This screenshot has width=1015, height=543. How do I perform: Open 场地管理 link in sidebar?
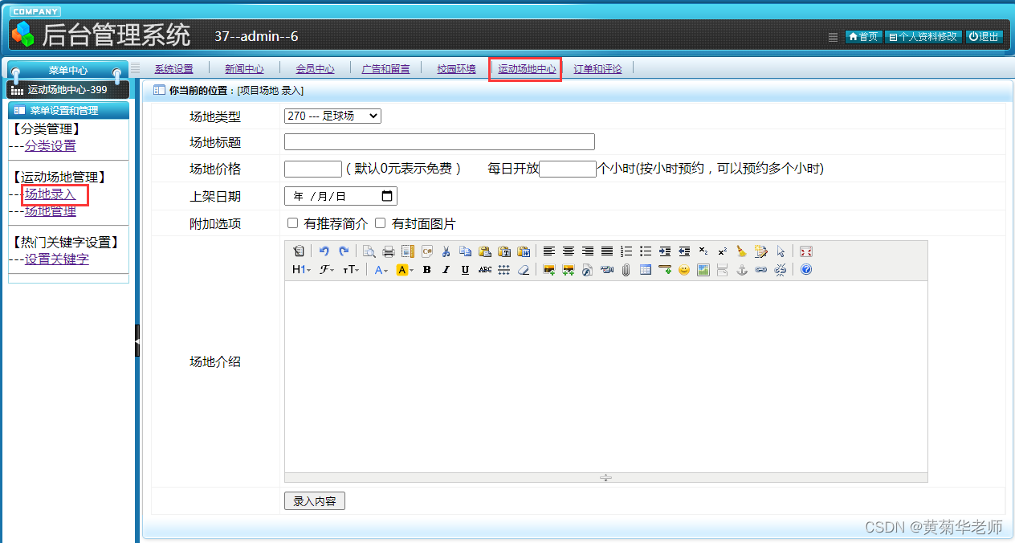point(50,211)
